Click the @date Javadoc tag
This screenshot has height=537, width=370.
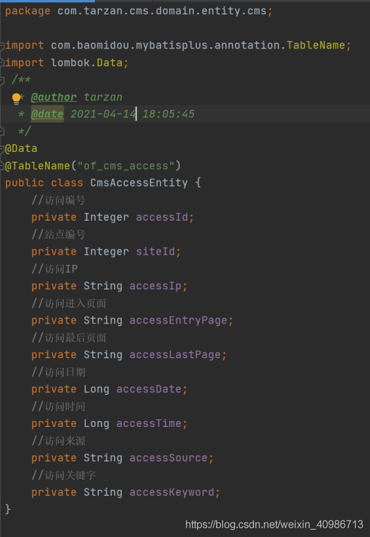point(47,114)
